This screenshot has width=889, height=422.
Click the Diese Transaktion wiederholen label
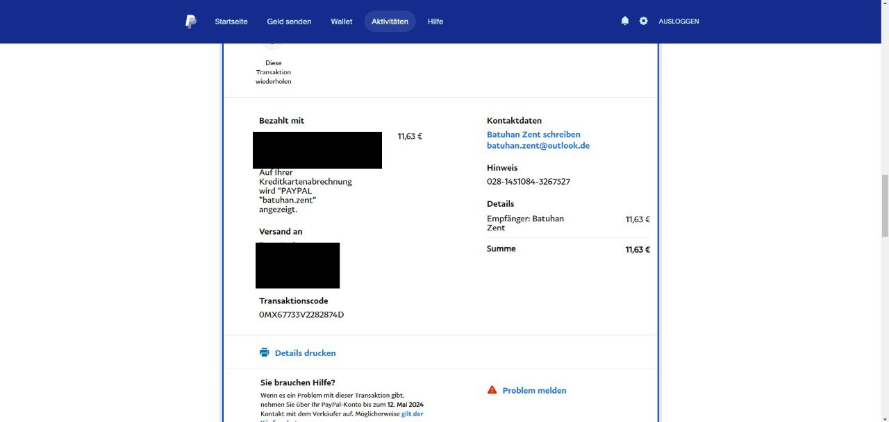[x=273, y=72]
